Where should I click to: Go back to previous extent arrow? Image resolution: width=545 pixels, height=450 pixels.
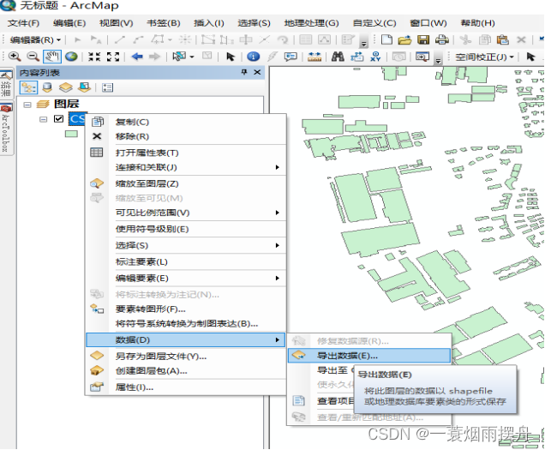(x=137, y=57)
